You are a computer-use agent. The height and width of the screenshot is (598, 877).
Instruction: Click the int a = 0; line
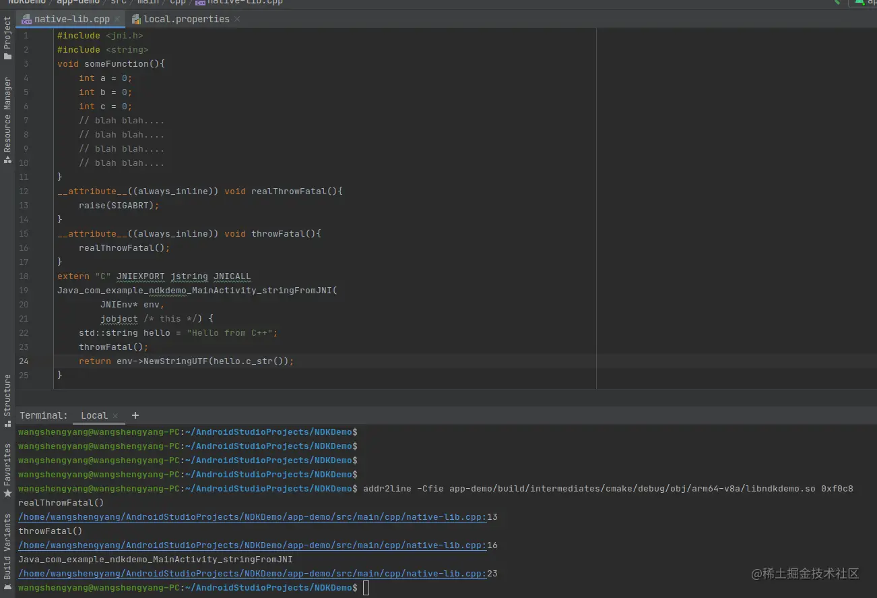[105, 78]
